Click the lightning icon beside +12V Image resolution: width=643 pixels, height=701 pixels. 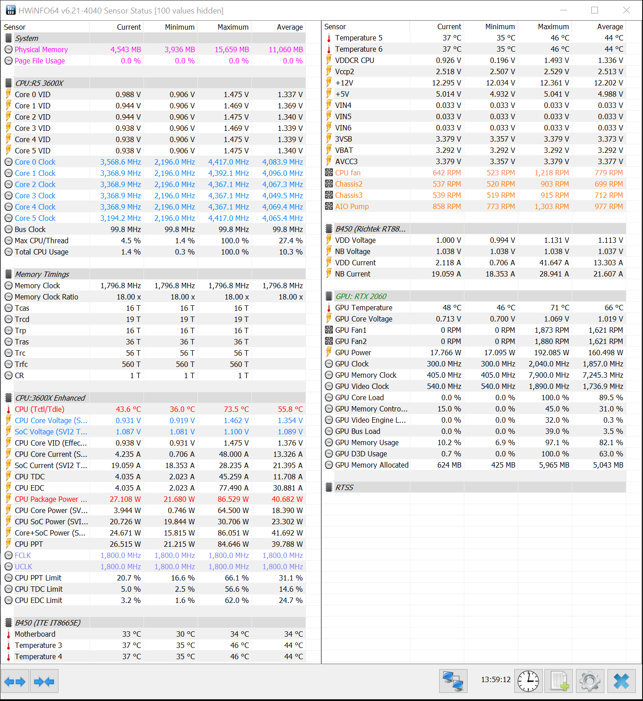click(329, 83)
